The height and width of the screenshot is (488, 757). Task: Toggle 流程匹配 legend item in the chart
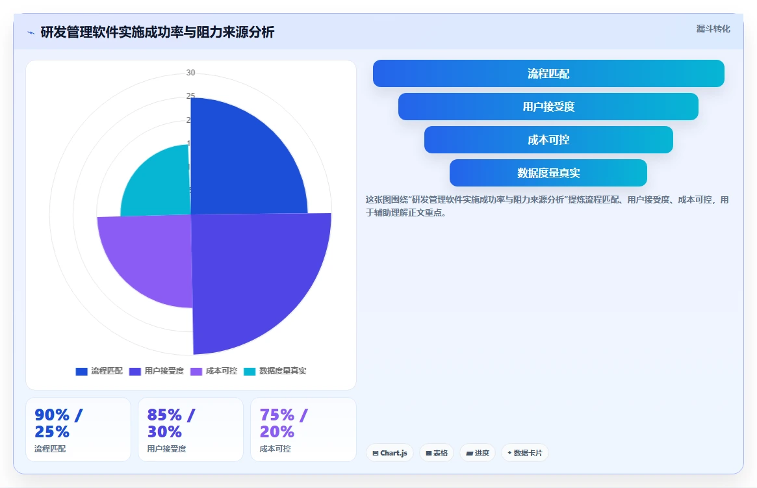click(x=99, y=371)
